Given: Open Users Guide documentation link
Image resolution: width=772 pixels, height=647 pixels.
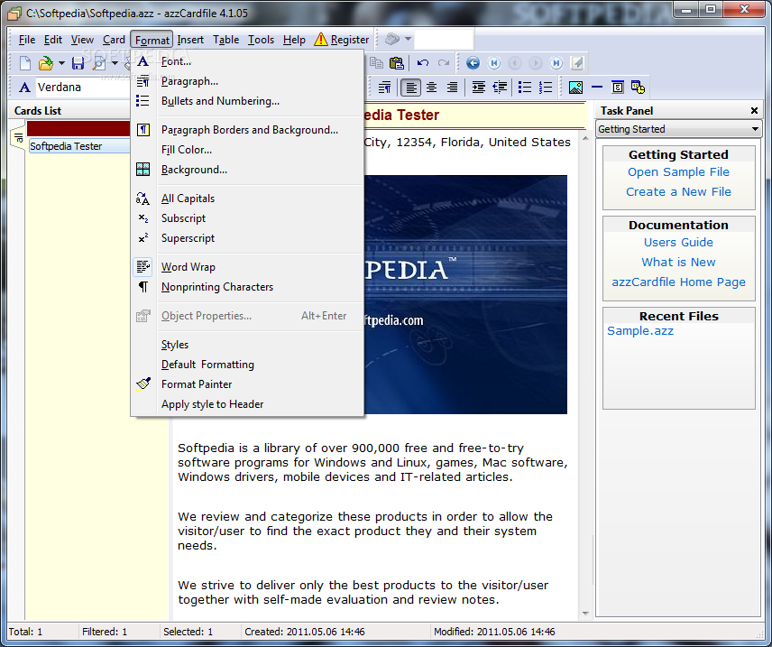Looking at the screenshot, I should [x=678, y=243].
